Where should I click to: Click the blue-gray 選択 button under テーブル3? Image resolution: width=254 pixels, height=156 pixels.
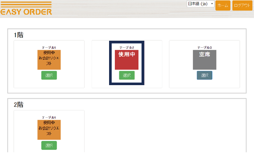(205, 75)
